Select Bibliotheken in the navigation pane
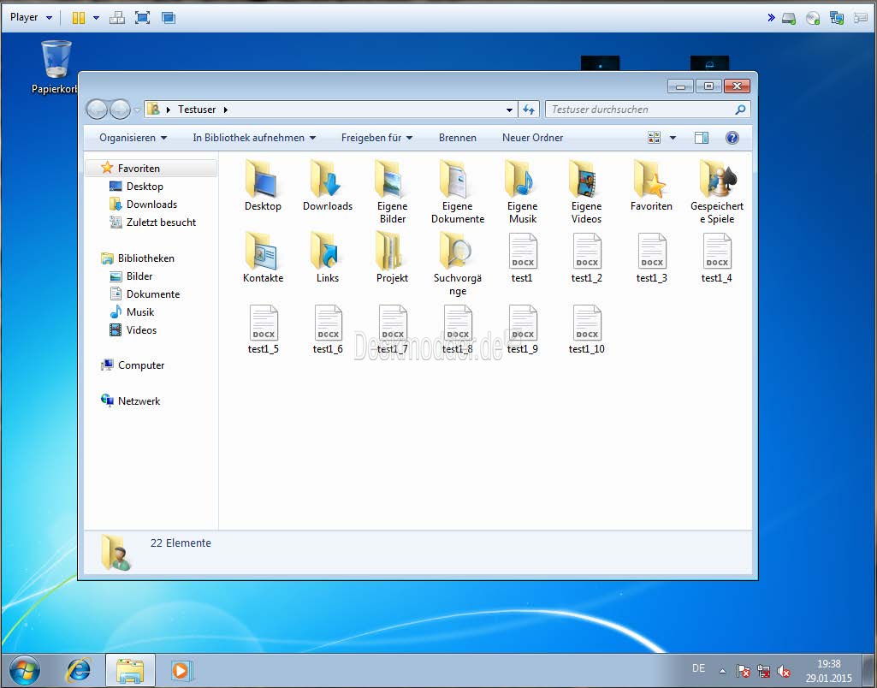The image size is (877, 688). pyautogui.click(x=145, y=258)
